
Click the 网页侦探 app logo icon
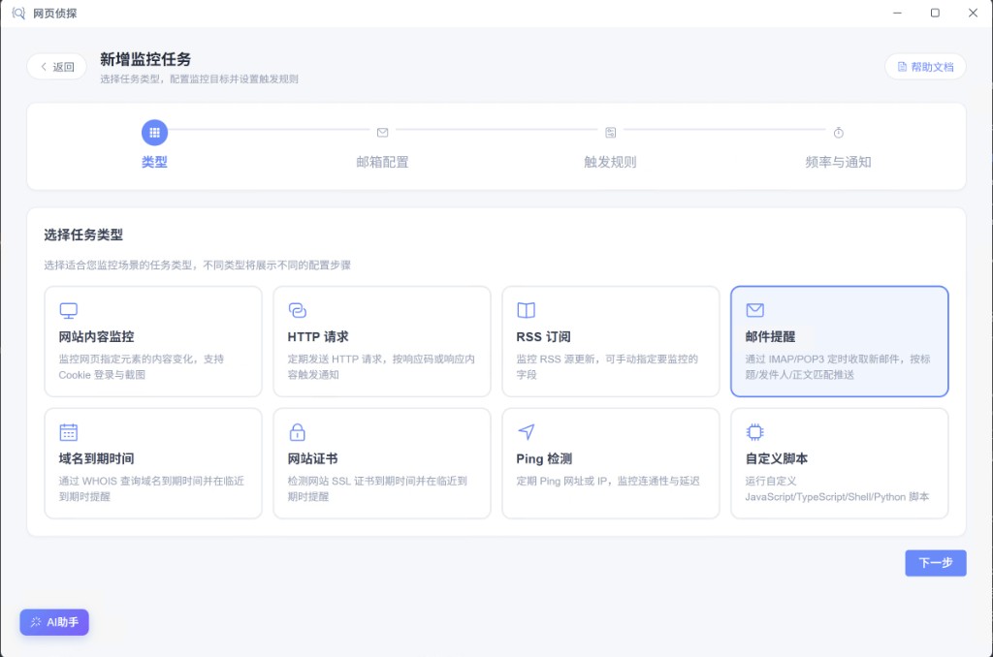(x=18, y=14)
